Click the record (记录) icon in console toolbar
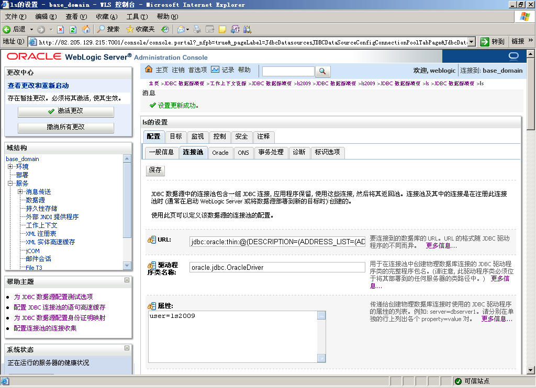This screenshot has width=536, height=388. click(215, 70)
